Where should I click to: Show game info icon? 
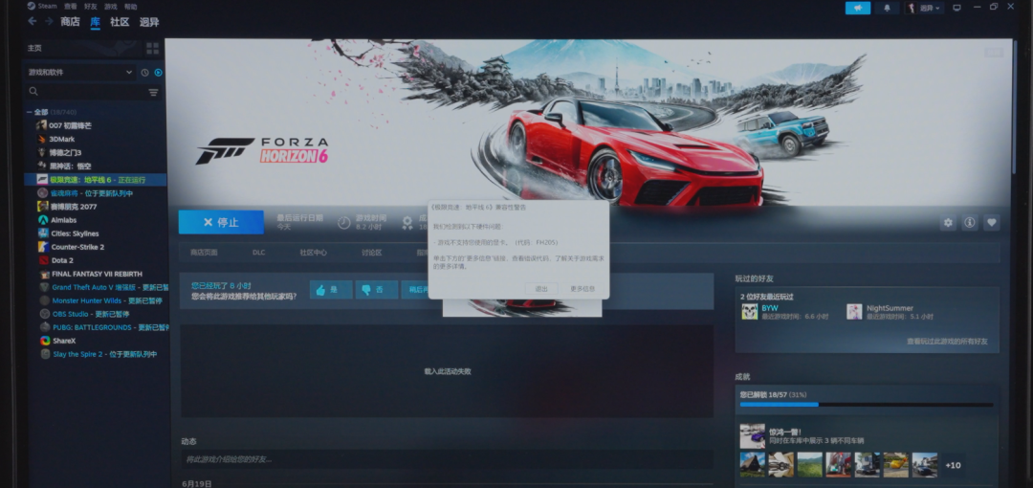(970, 223)
